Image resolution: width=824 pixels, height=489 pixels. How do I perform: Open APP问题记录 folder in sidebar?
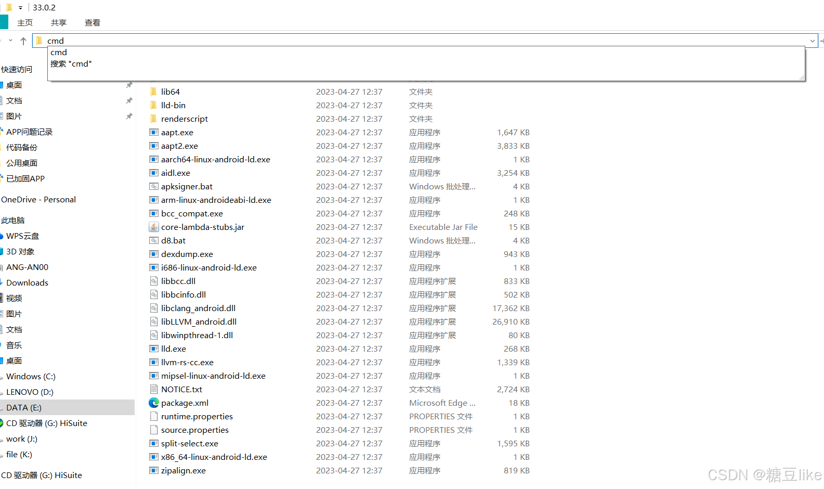click(30, 132)
